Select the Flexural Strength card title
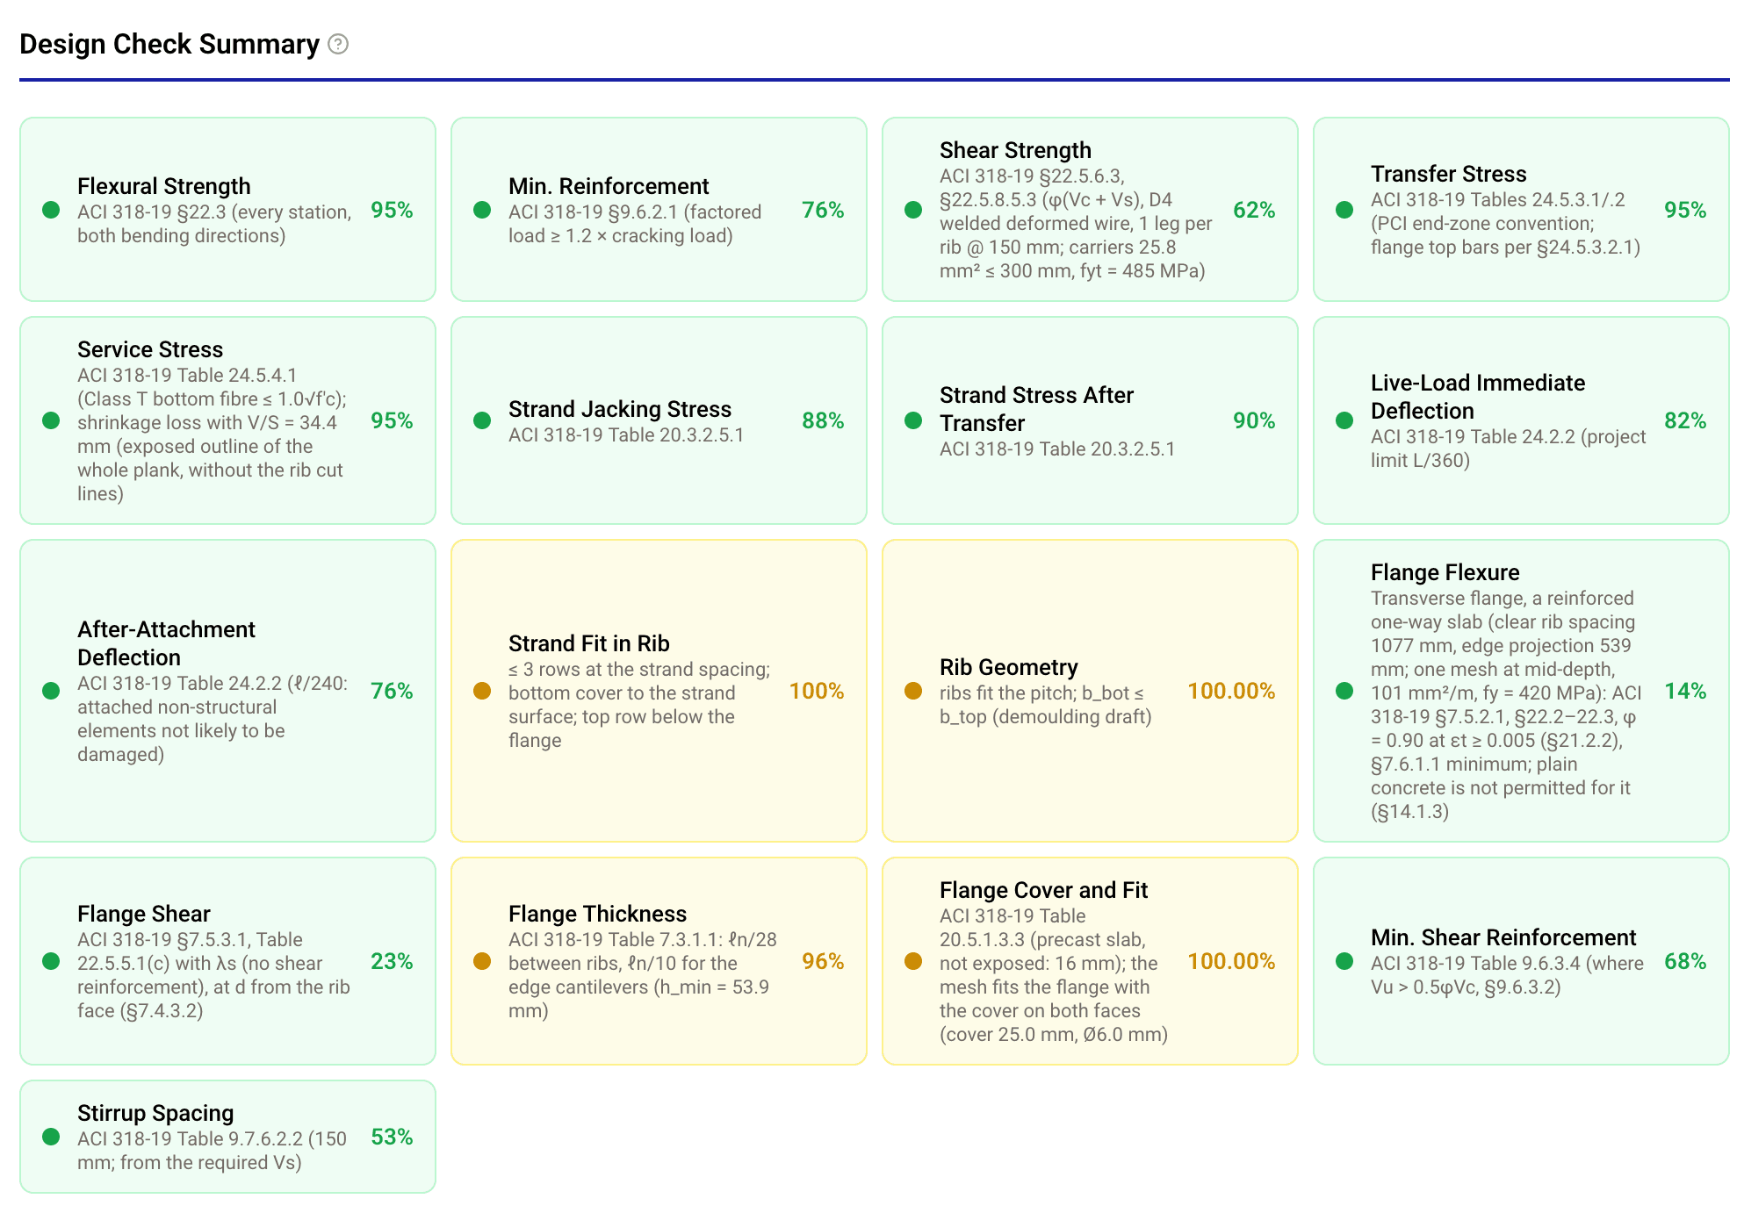The height and width of the screenshot is (1213, 1744). (164, 186)
